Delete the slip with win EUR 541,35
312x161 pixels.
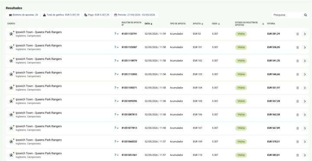[297, 61]
